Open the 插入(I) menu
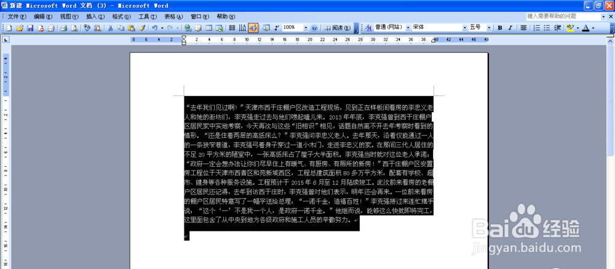Viewport: 615px width, 269px height. click(x=95, y=17)
